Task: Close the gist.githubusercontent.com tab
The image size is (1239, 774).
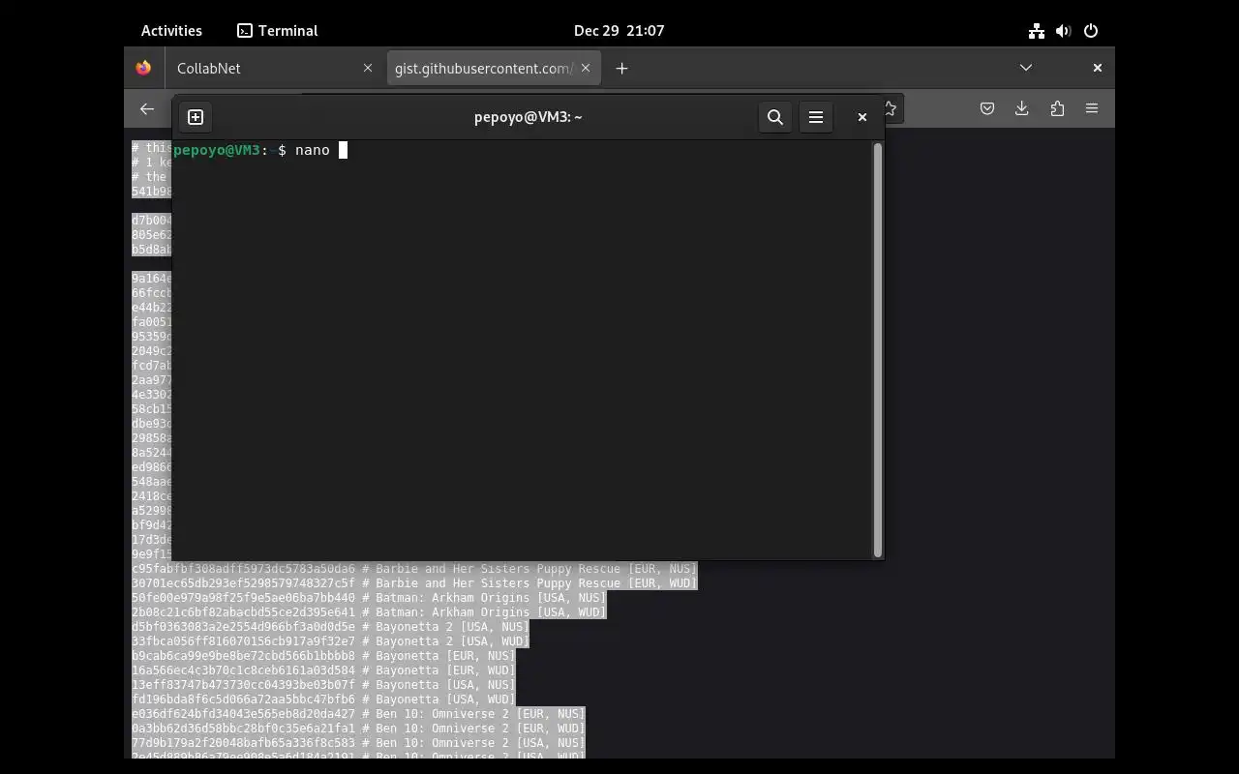Action: tap(586, 69)
